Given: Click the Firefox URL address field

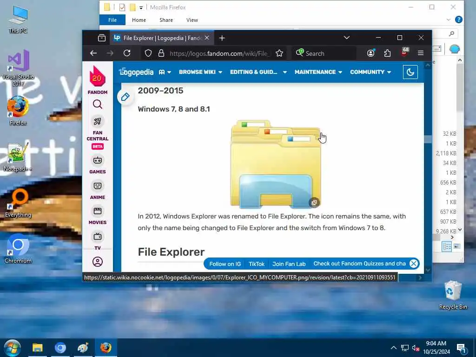Looking at the screenshot, I should pyautogui.click(x=218, y=53).
